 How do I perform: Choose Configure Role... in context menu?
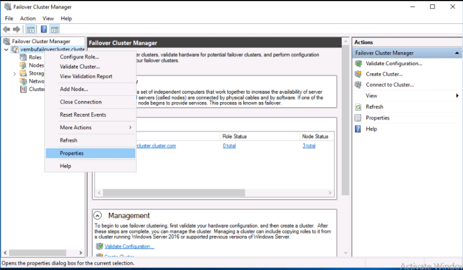(90, 57)
